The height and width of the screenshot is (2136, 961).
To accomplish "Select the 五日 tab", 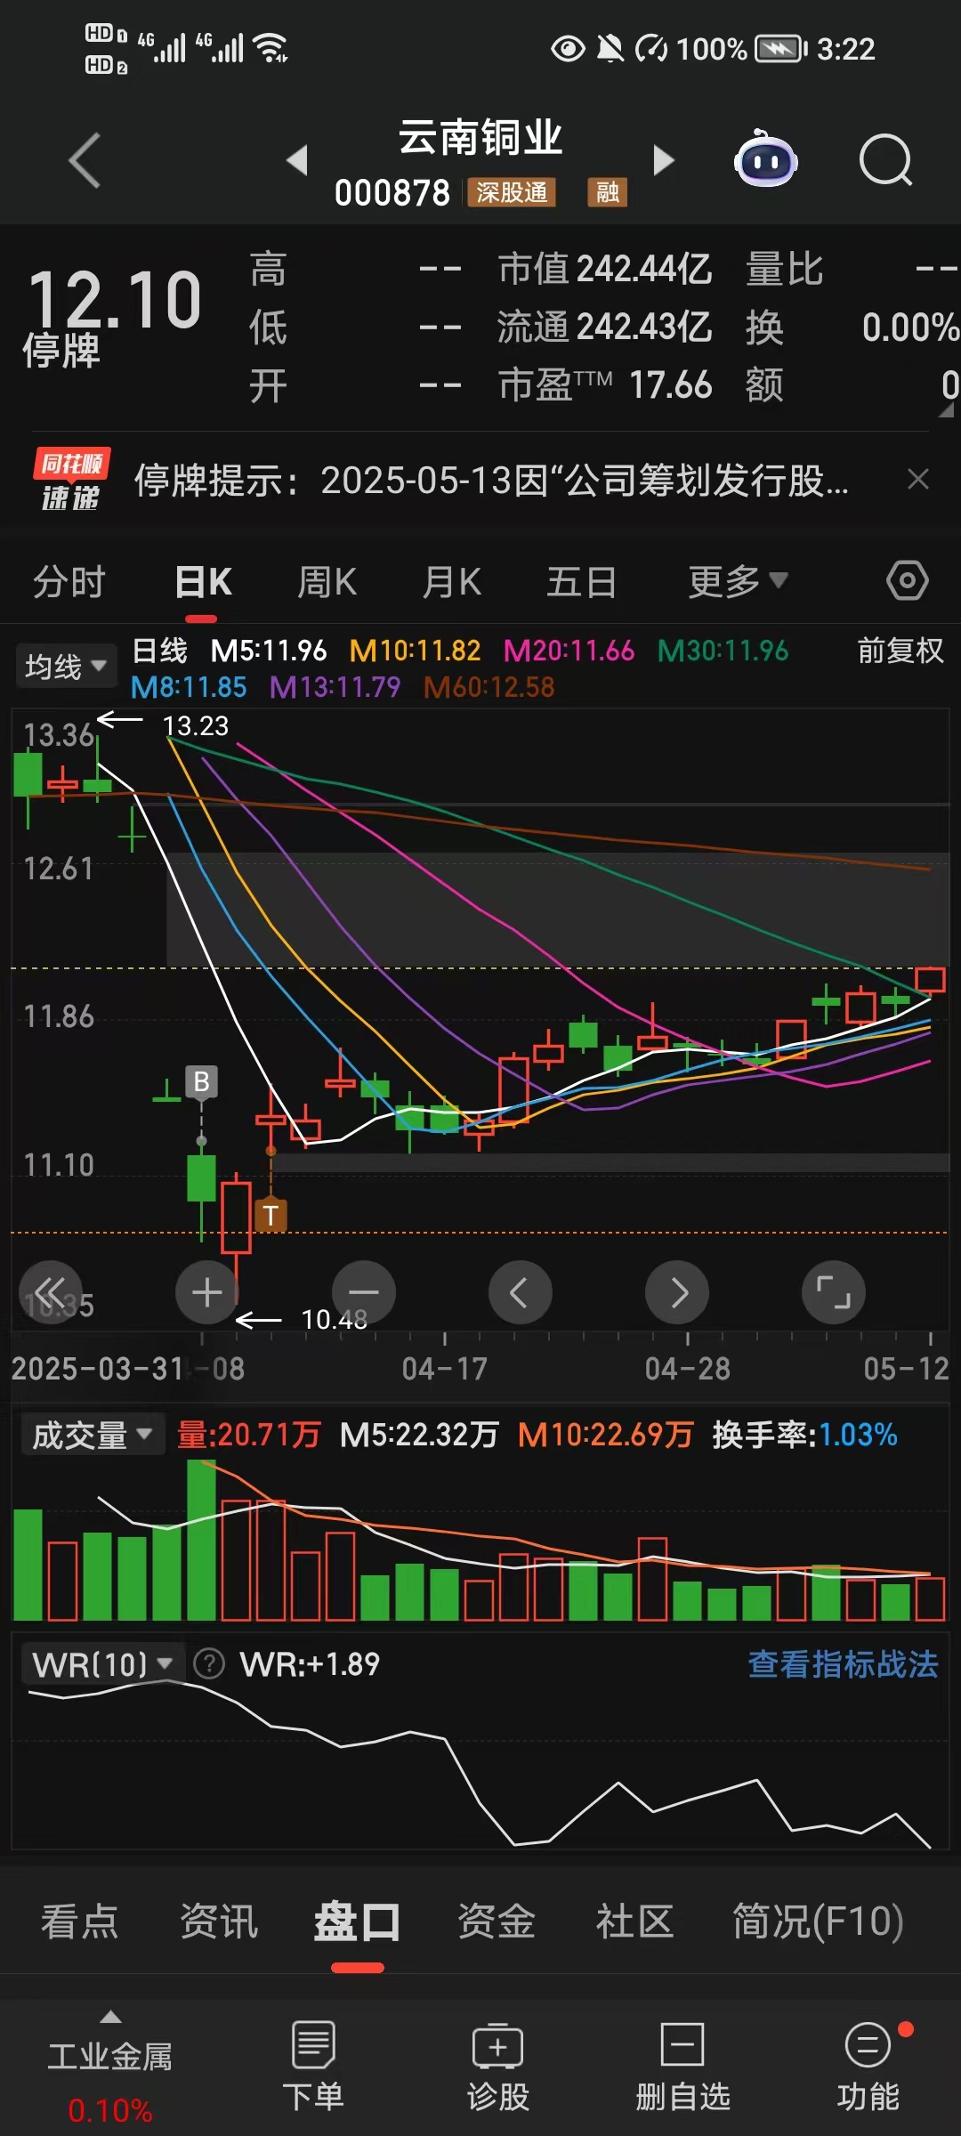I will pos(581,582).
